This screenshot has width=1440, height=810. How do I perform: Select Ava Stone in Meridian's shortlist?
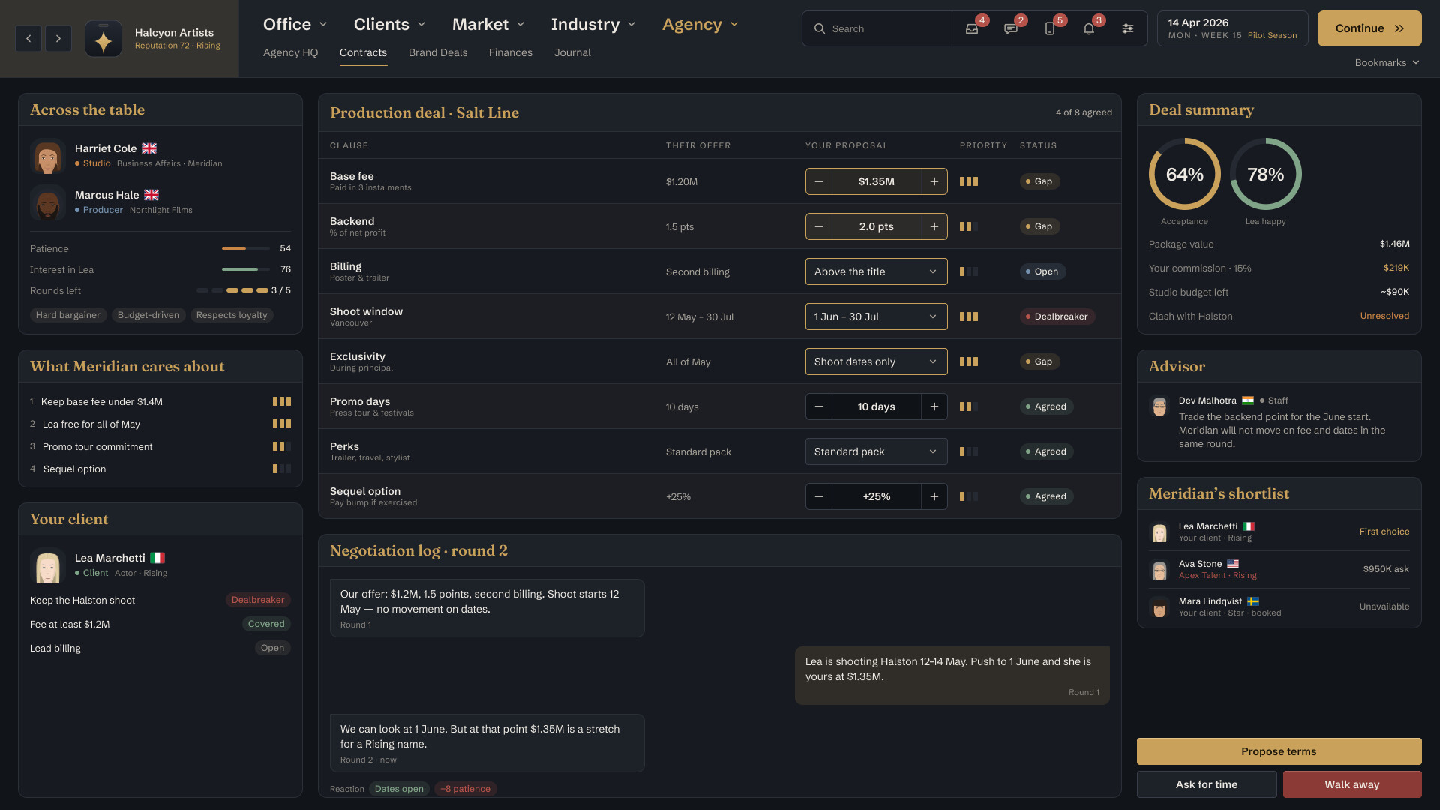(1279, 570)
